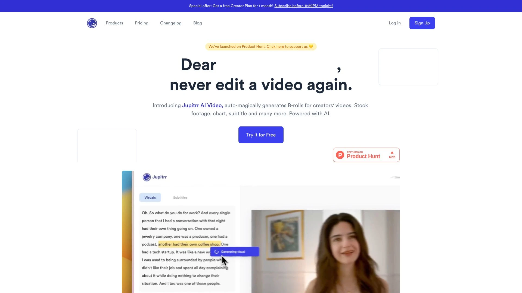Click the Jupitrr logo icon in header
The width and height of the screenshot is (522, 293).
click(92, 23)
